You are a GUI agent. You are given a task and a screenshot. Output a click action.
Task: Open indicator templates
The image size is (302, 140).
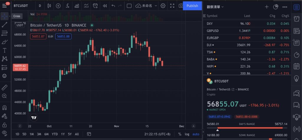(86, 6)
